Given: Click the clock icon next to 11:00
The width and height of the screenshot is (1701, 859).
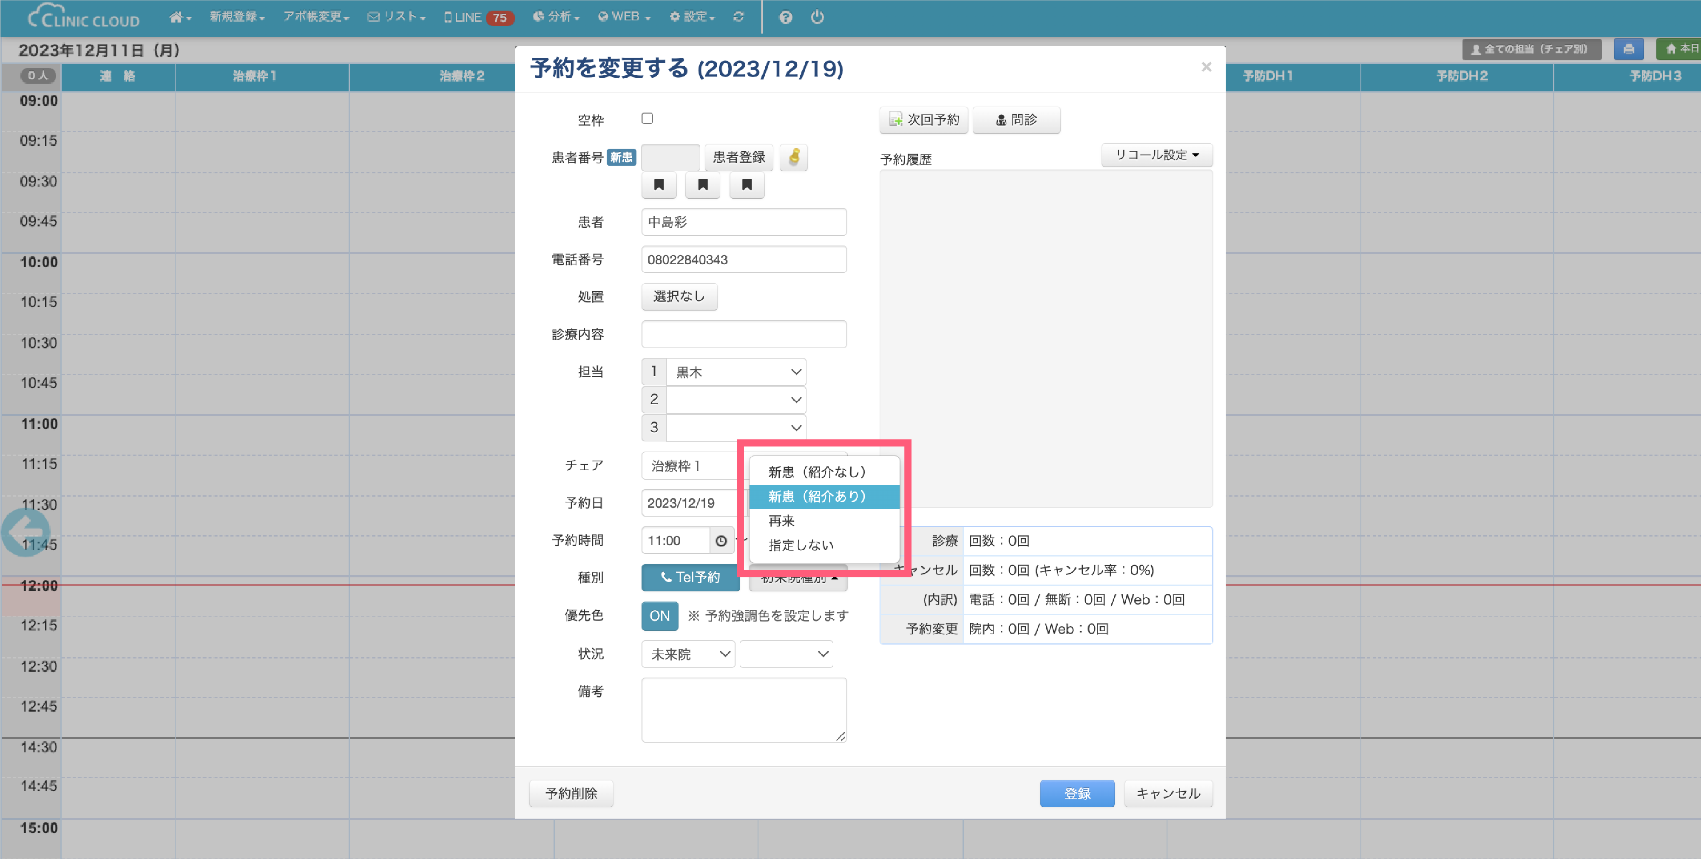Looking at the screenshot, I should click(x=721, y=541).
